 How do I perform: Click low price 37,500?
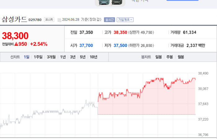(120, 45)
